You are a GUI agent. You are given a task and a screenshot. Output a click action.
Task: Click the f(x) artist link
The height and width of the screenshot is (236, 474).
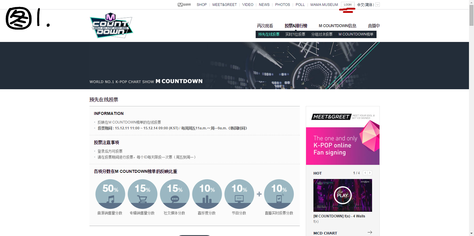[316, 222]
